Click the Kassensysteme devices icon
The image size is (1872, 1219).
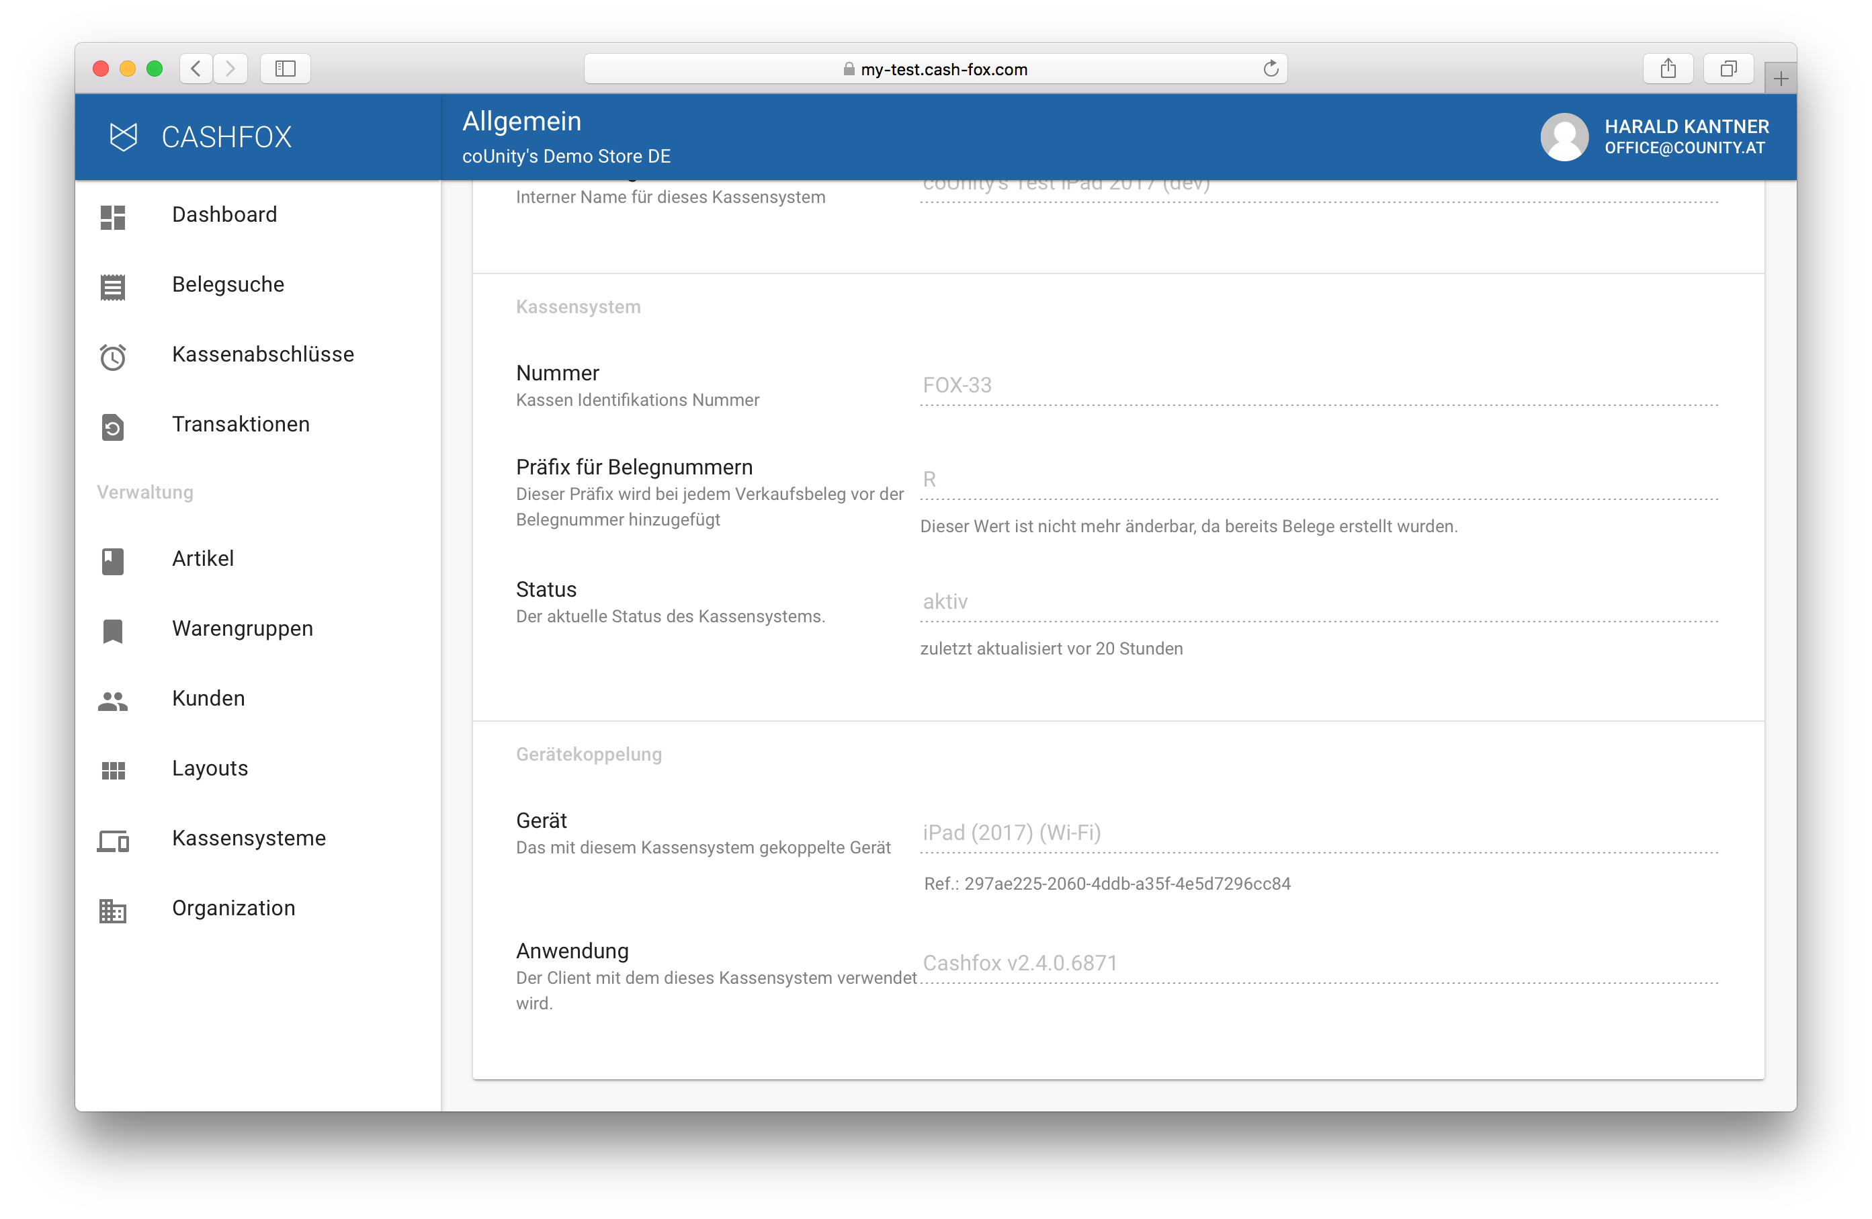pyautogui.click(x=112, y=841)
